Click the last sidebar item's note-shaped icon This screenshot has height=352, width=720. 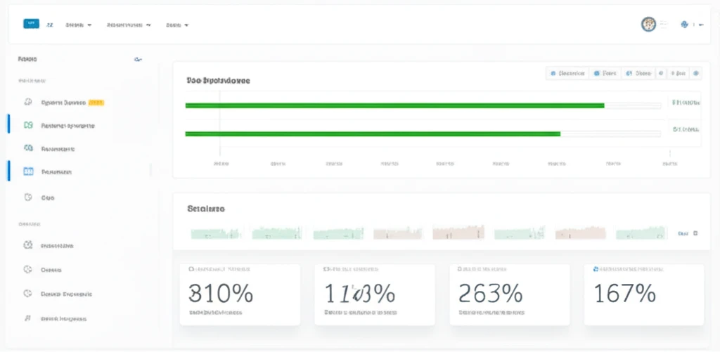click(28, 318)
